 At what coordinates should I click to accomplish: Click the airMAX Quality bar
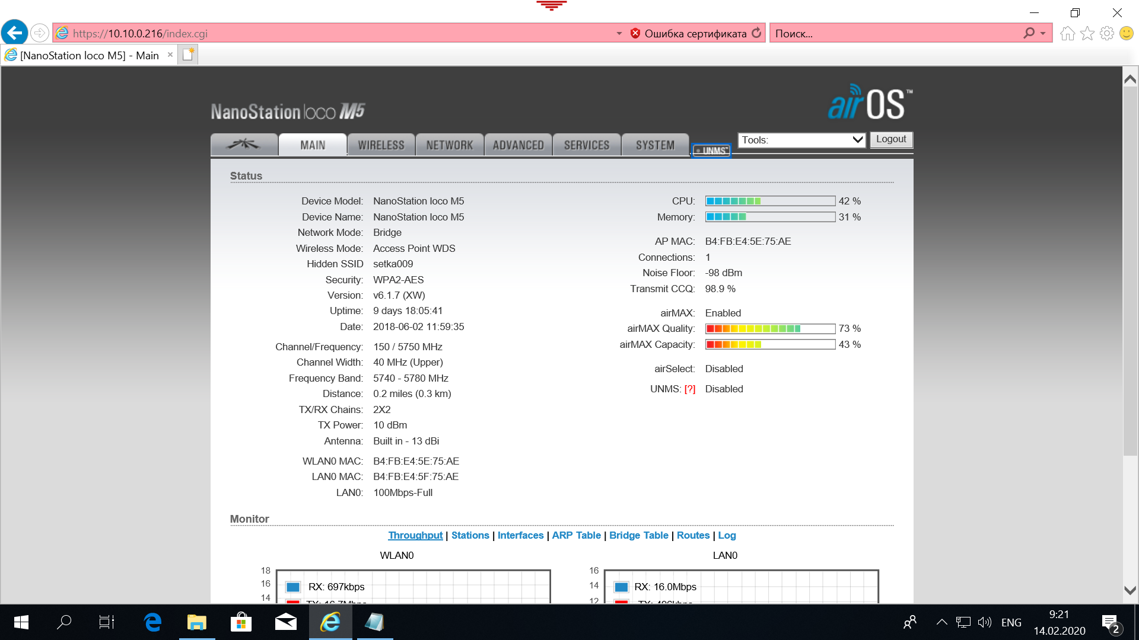coord(770,328)
